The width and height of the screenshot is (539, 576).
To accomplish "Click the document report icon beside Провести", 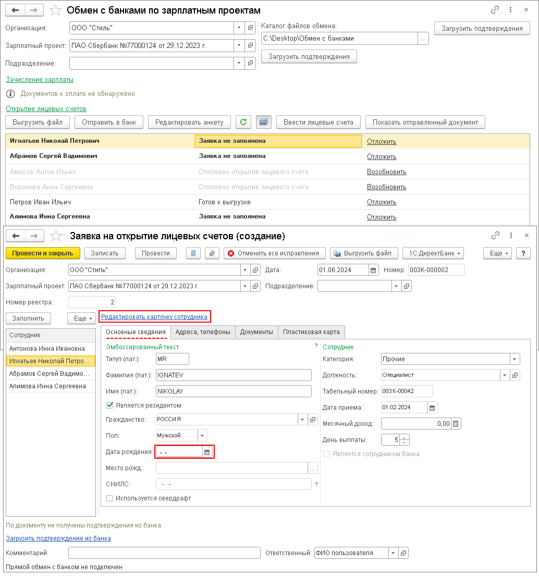I will pyautogui.click(x=194, y=253).
